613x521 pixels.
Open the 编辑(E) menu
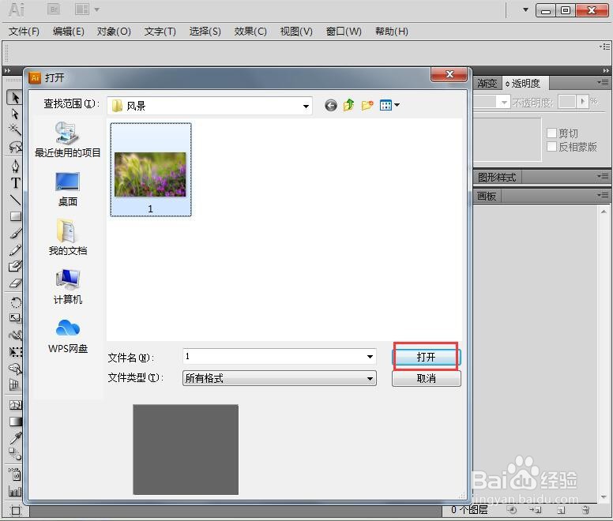click(69, 32)
